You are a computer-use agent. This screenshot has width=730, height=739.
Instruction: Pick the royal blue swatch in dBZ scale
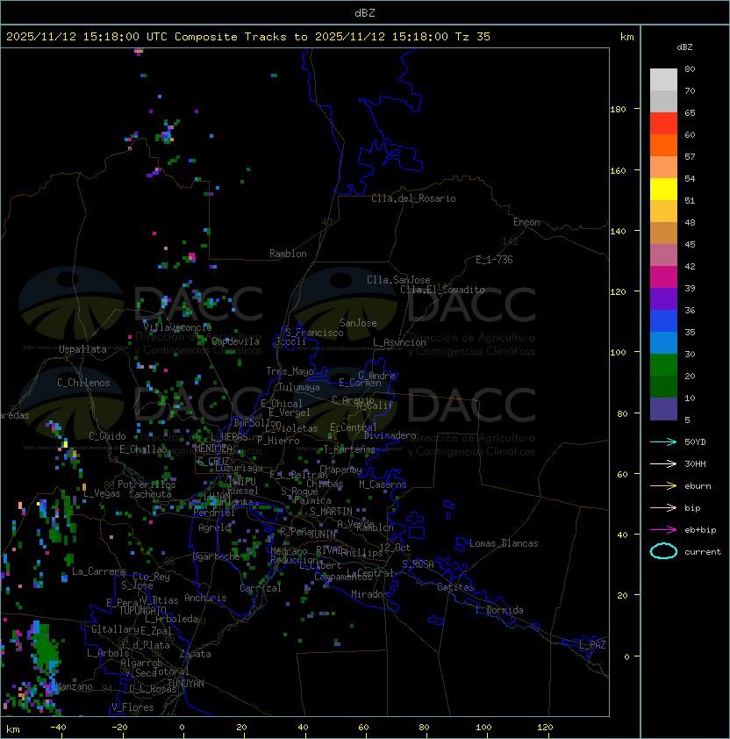tap(663, 321)
